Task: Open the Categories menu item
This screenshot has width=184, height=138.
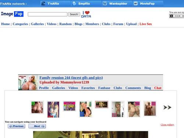Action: click(20, 24)
